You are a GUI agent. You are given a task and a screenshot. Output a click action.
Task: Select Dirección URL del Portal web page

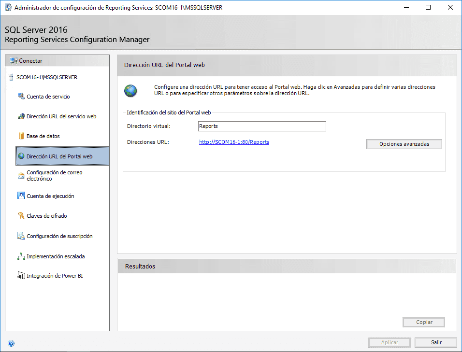pyautogui.click(x=62, y=156)
